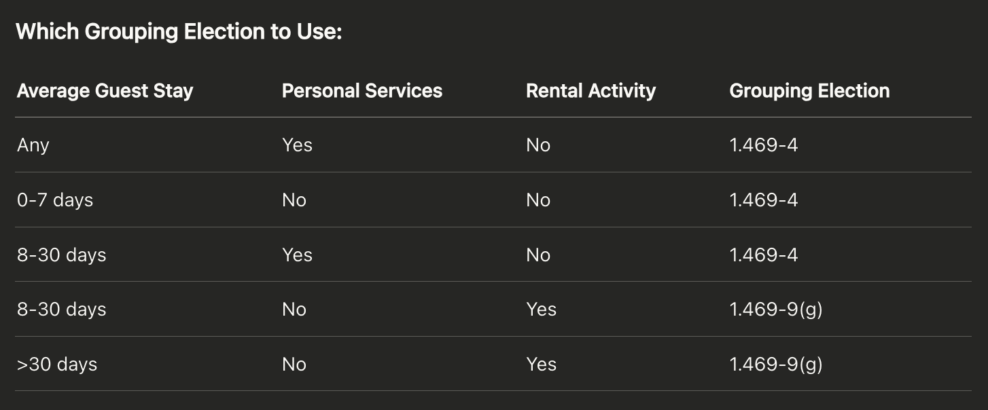
Task: Select the 1.469-4 election in the Any row
Action: (x=763, y=145)
